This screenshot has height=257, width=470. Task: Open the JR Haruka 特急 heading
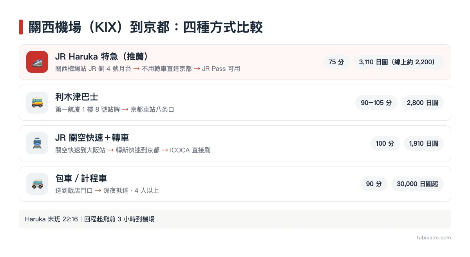[x=101, y=56]
